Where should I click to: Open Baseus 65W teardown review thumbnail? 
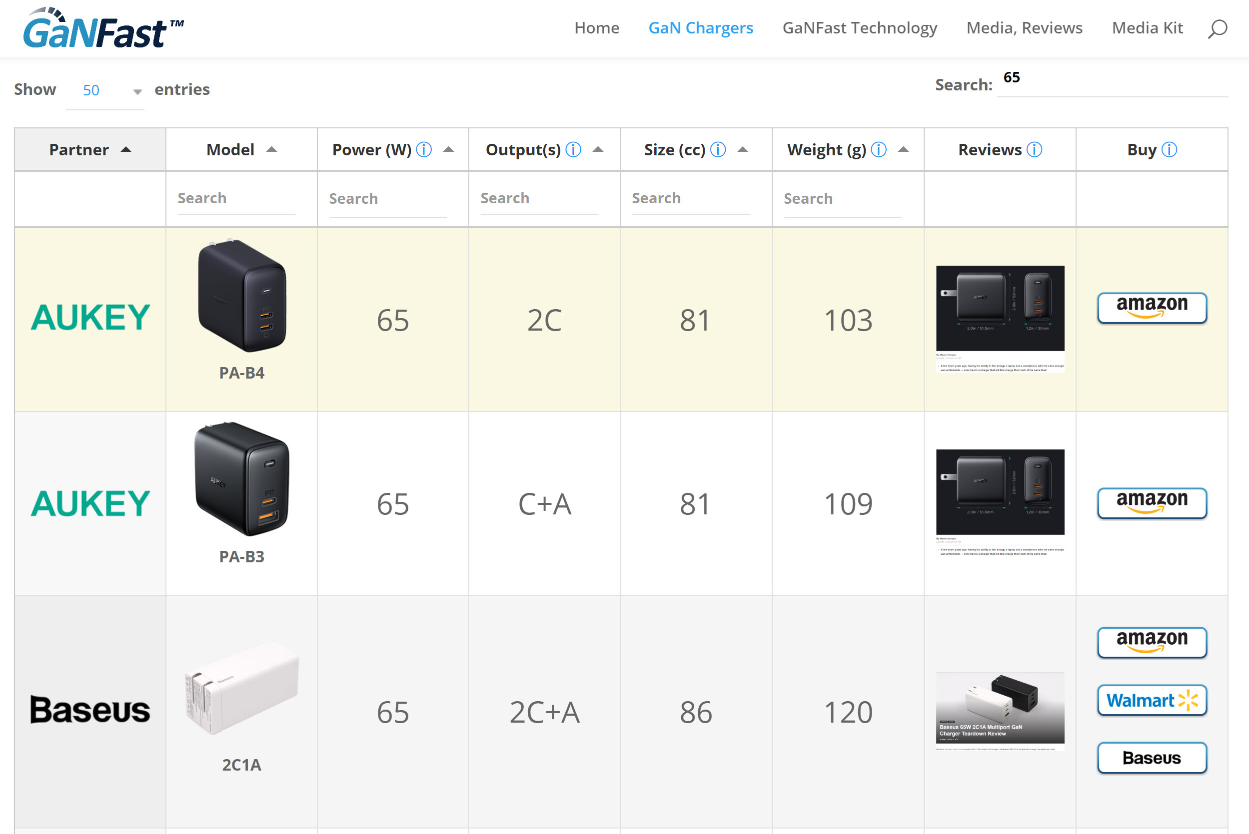point(1000,712)
